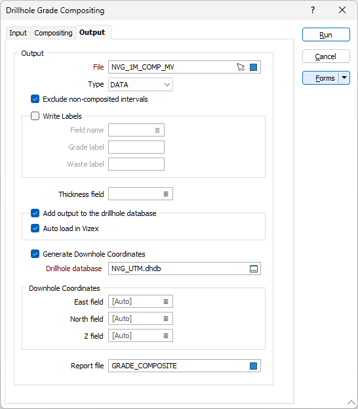Click the Run button
Image resolution: width=358 pixels, height=409 pixels.
326,35
